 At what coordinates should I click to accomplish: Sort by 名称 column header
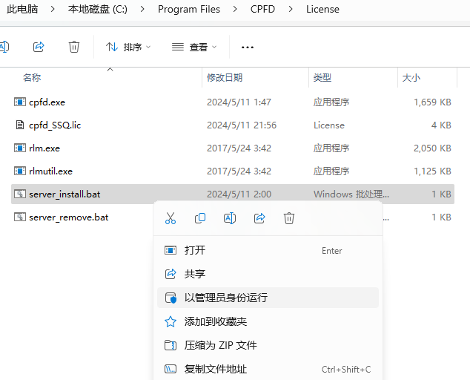tap(32, 78)
